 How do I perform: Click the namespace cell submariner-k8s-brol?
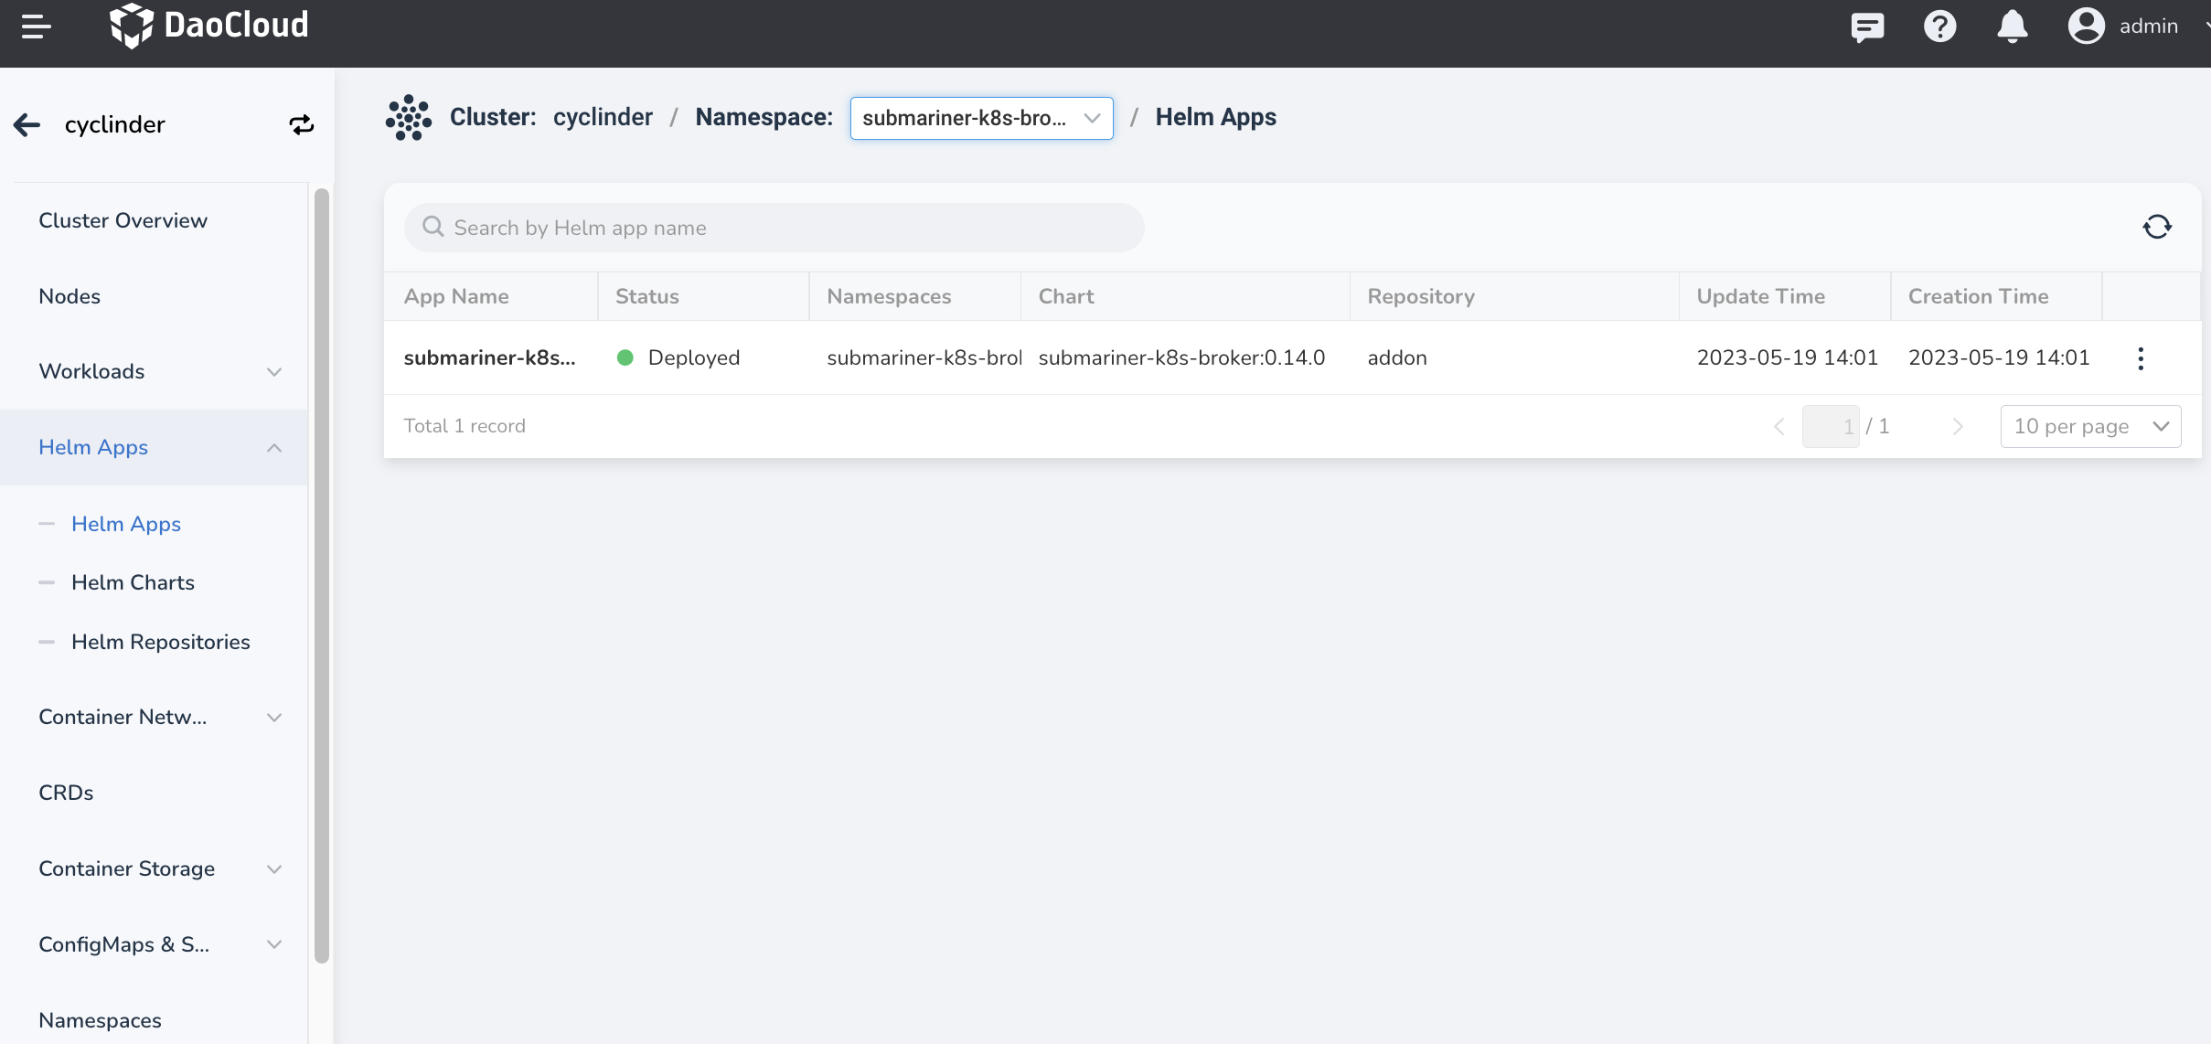(x=924, y=357)
